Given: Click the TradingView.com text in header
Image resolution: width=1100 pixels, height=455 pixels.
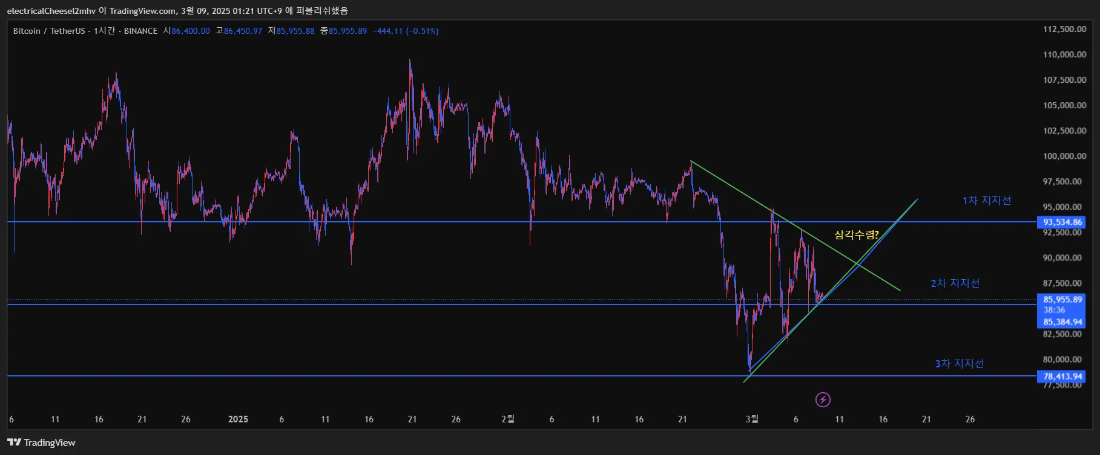Looking at the screenshot, I should tap(142, 11).
